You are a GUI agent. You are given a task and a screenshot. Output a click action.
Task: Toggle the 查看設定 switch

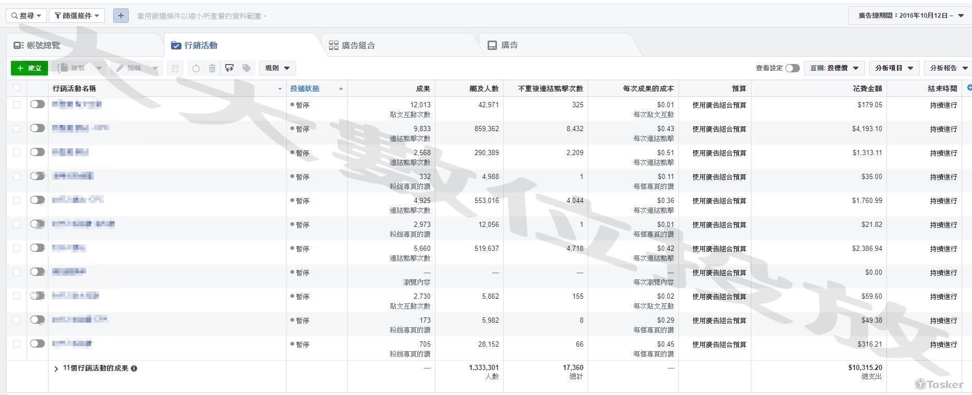tap(792, 68)
